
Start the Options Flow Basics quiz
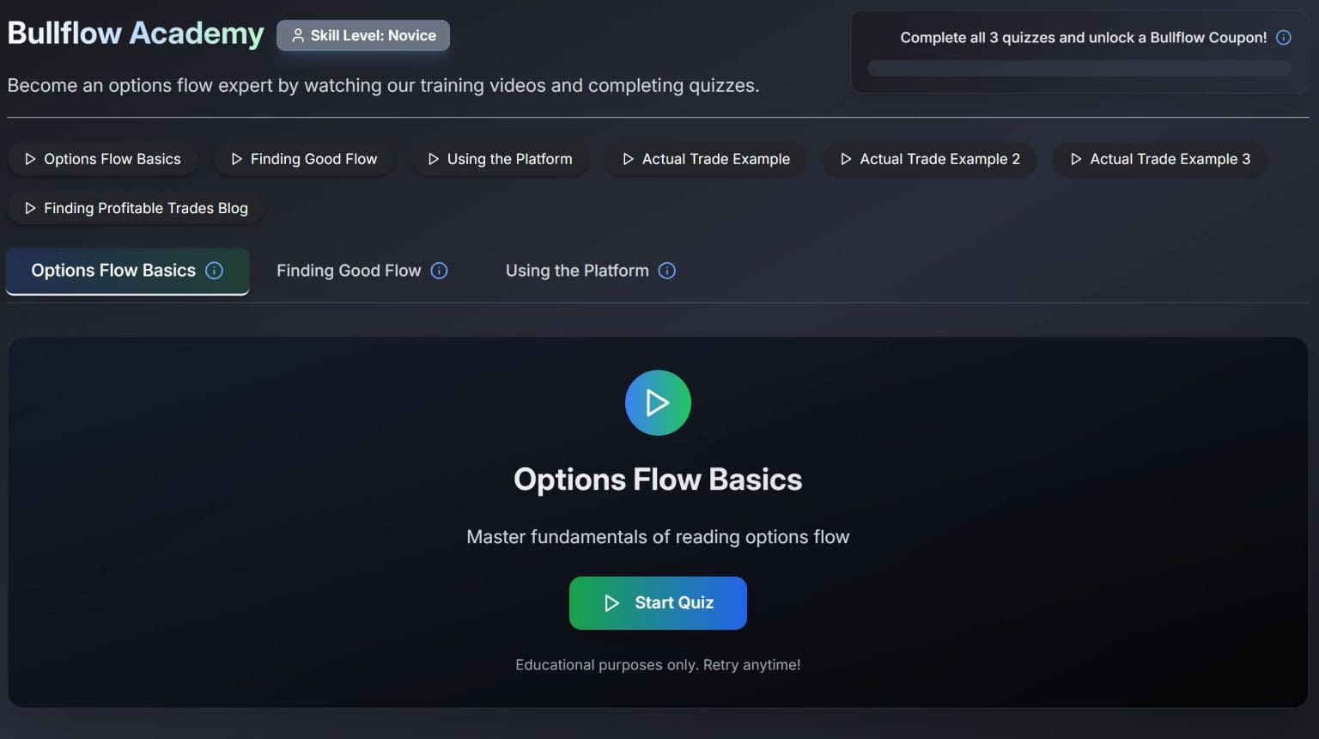(x=658, y=603)
